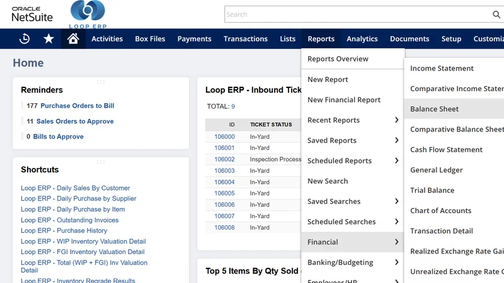Click the Loop ERP logo
This screenshot has width=504, height=283.
[88, 14]
